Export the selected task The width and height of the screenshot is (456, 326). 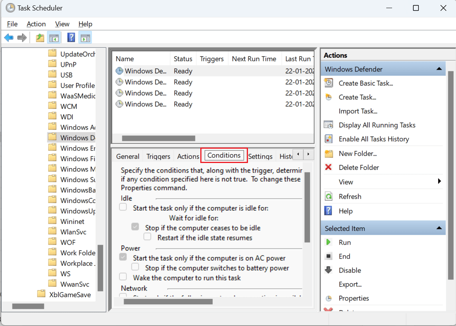pyautogui.click(x=350, y=284)
